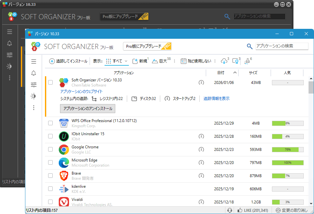Open the support headset icon in status bar

[230, 210]
